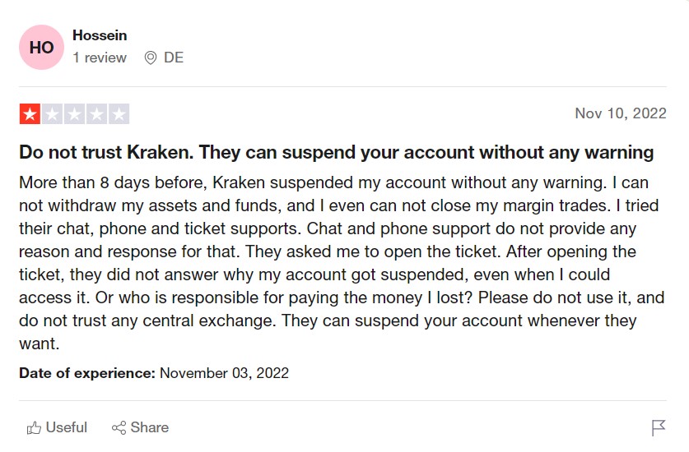Image resolution: width=689 pixels, height=452 pixels.
Task: Click the '1 review' count text
Action: [x=100, y=58]
